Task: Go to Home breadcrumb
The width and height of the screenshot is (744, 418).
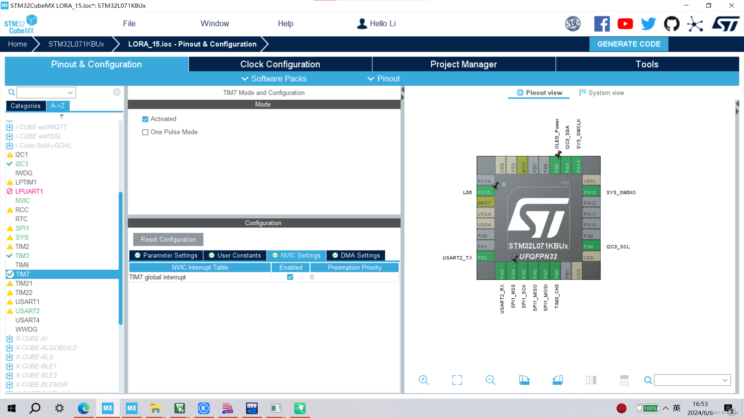Action: pyautogui.click(x=17, y=44)
